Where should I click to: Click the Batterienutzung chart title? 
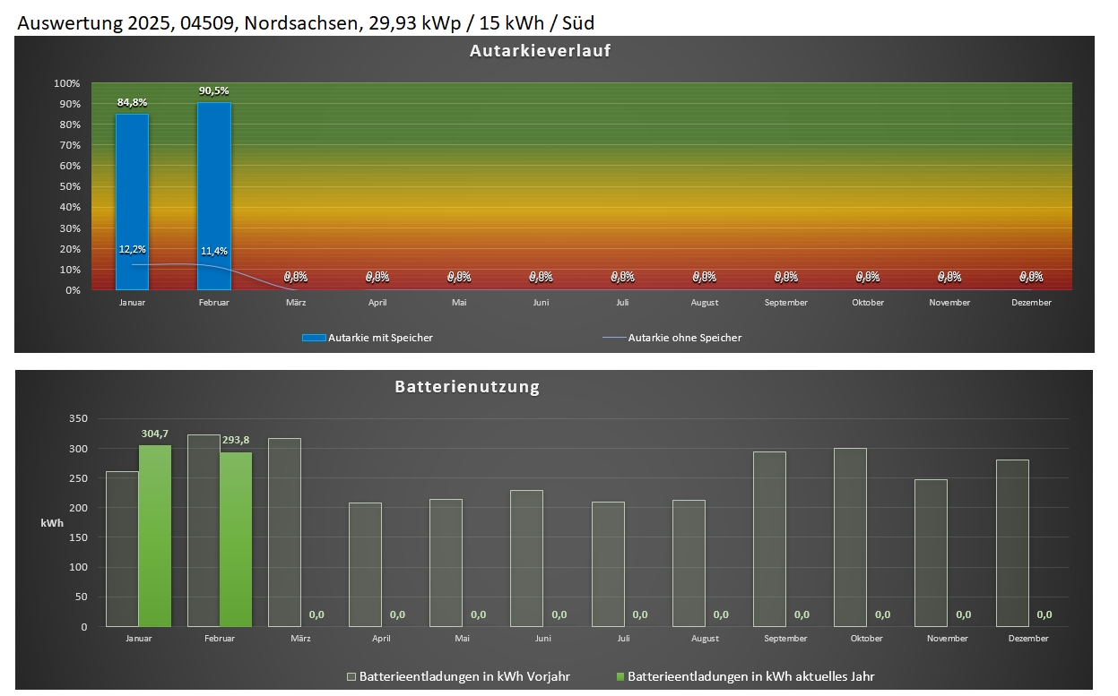pos(467,387)
